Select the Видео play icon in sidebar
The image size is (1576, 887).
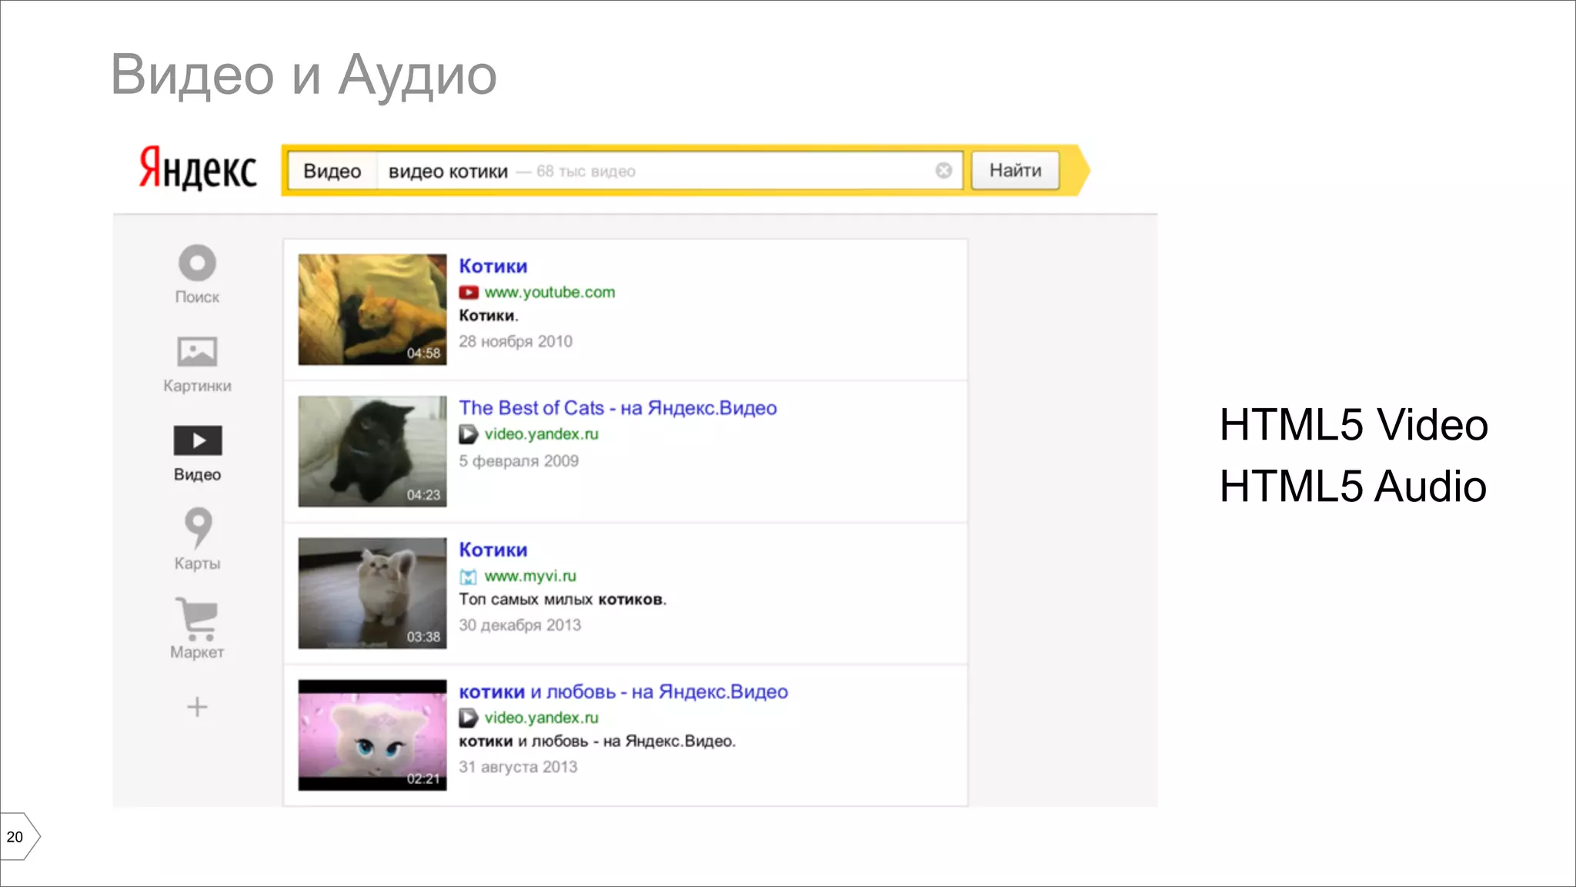198,440
